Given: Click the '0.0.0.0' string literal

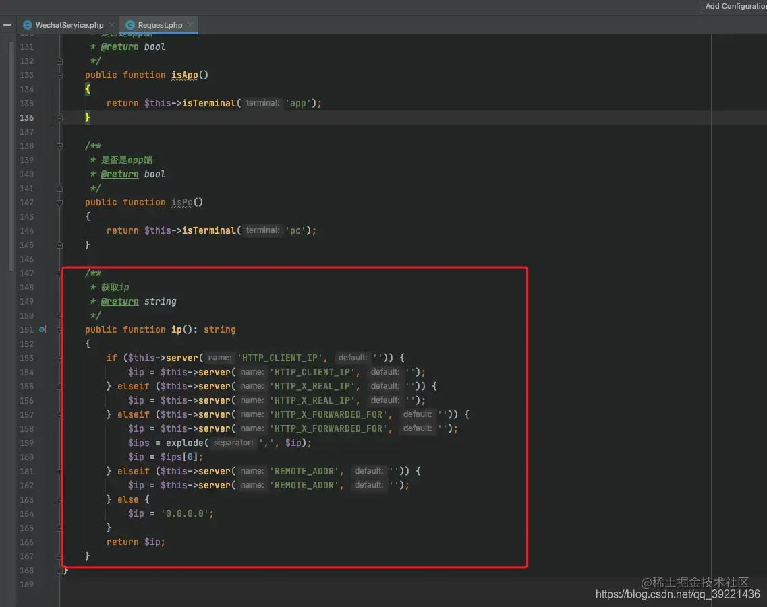Looking at the screenshot, I should [x=185, y=514].
